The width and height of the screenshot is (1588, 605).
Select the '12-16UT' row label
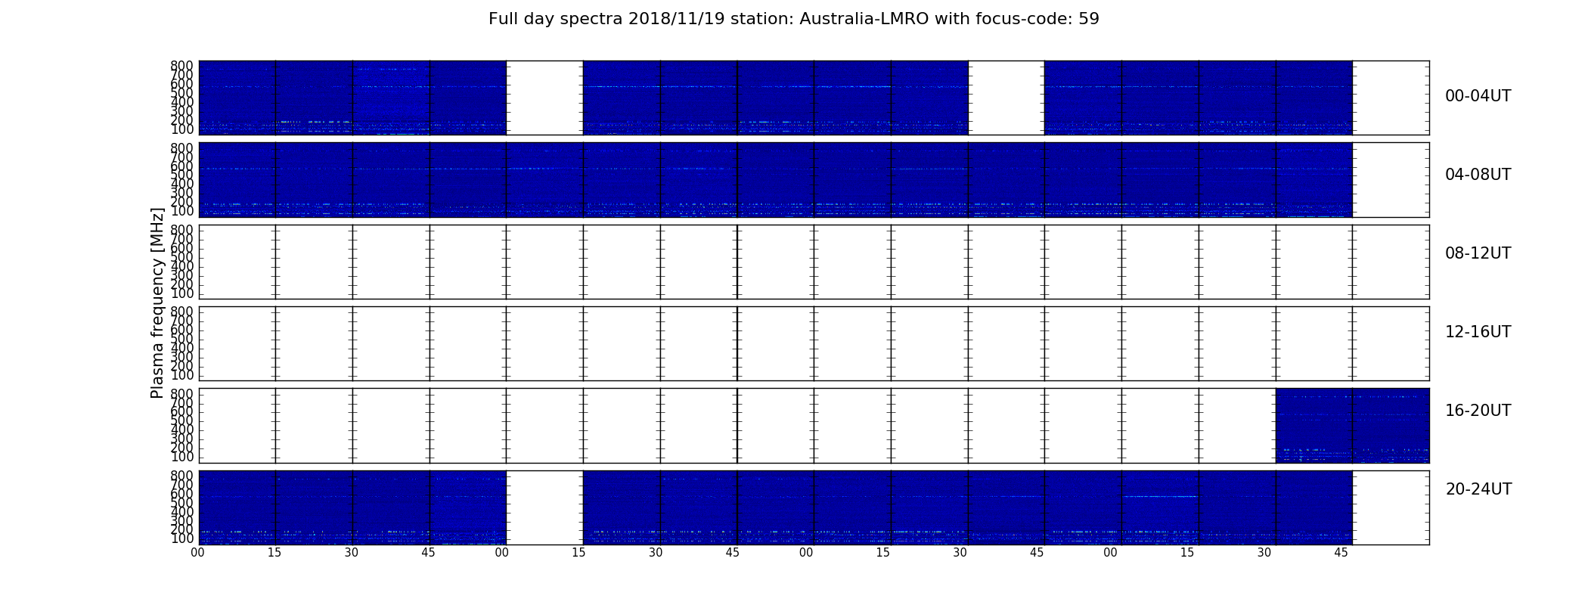pos(1478,332)
